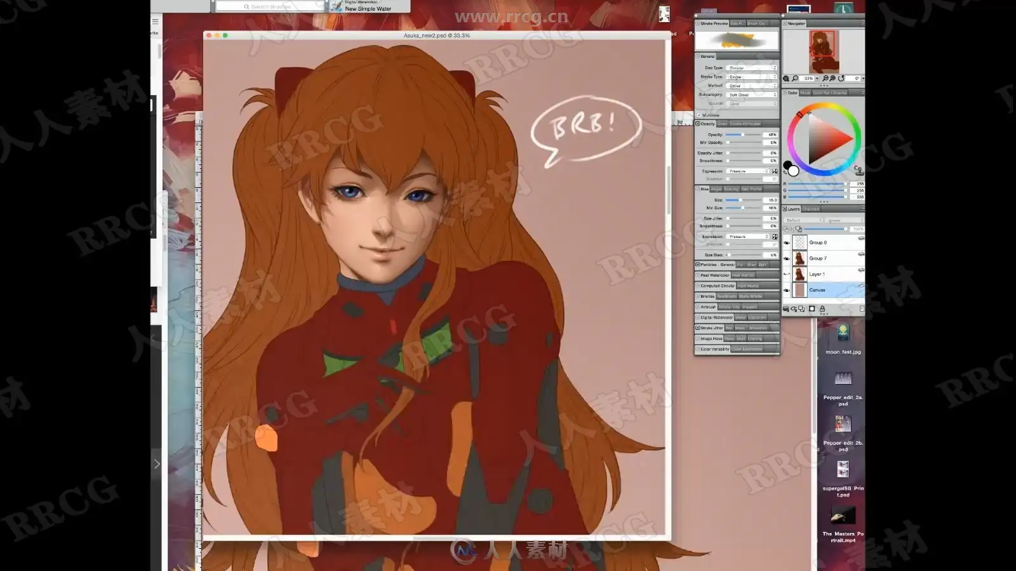The image size is (1016, 571).
Task: Toggle visibility of Layer 1
Action: (x=787, y=274)
